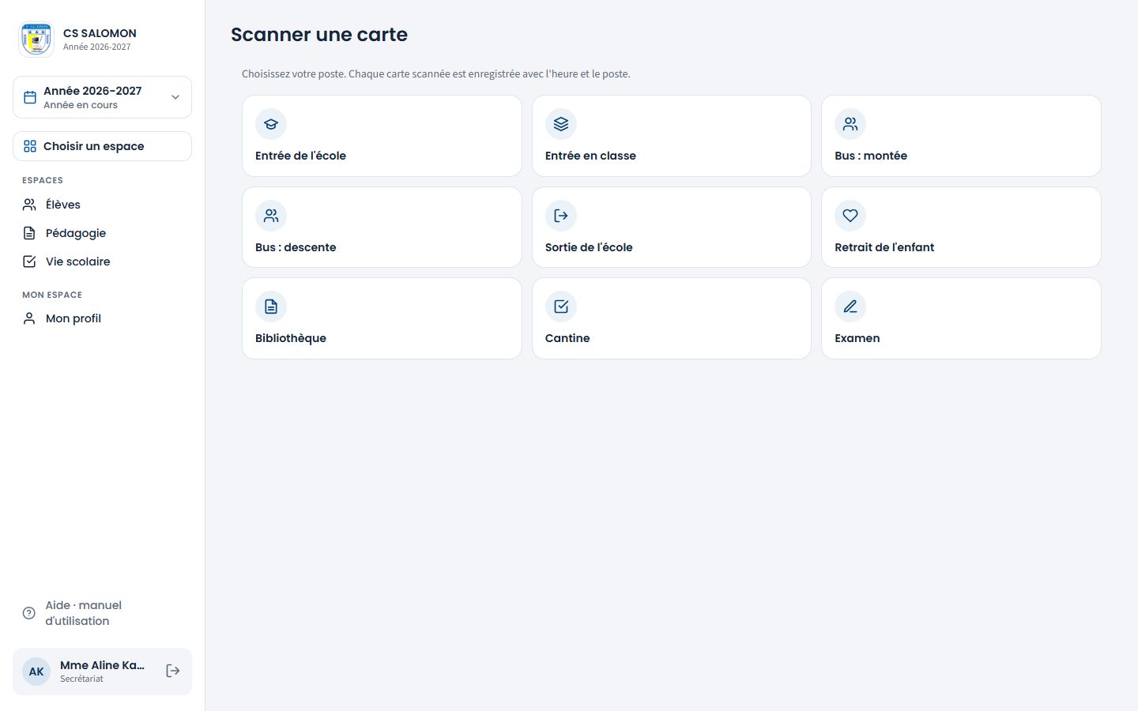Image resolution: width=1138 pixels, height=711 pixels.
Task: Click the help question mark icon
Action: point(29,613)
